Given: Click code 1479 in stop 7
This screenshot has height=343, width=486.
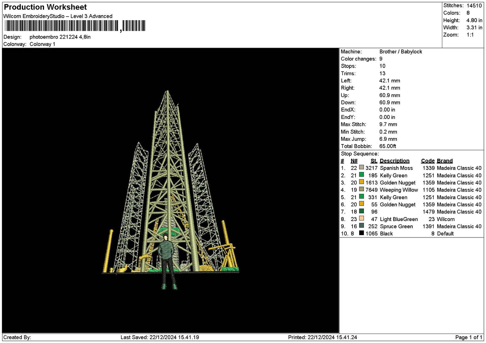Looking at the screenshot, I should (429, 212).
